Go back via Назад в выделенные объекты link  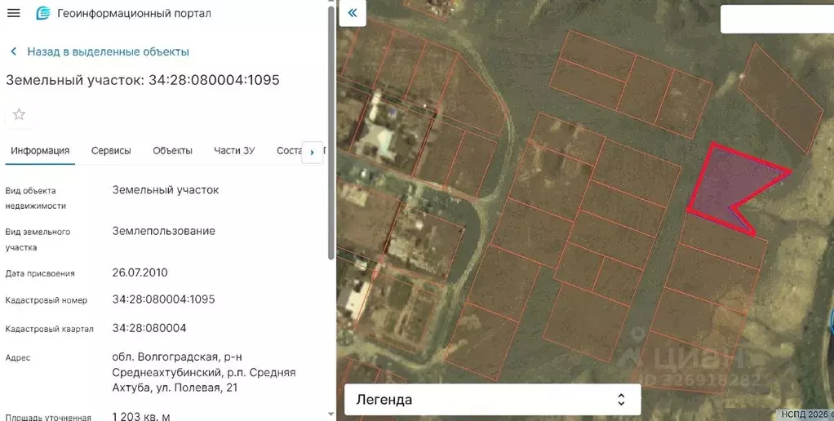click(108, 51)
